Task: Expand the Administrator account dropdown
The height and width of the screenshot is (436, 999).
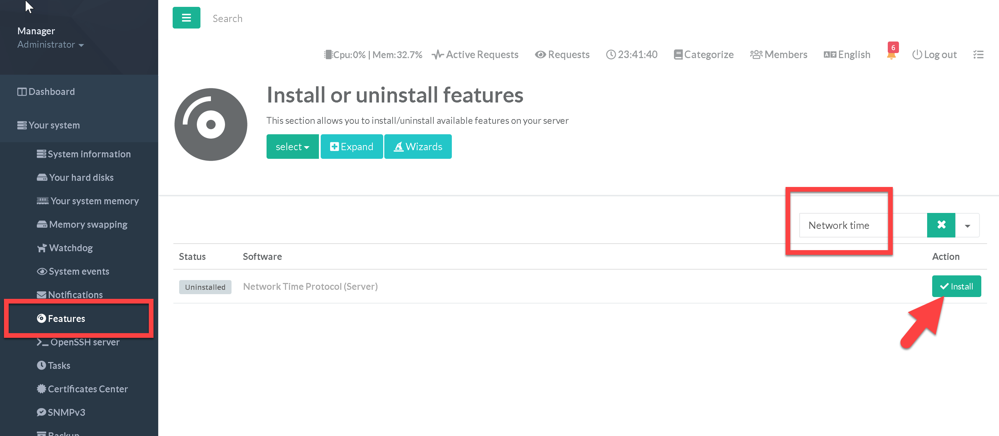Action: [51, 44]
